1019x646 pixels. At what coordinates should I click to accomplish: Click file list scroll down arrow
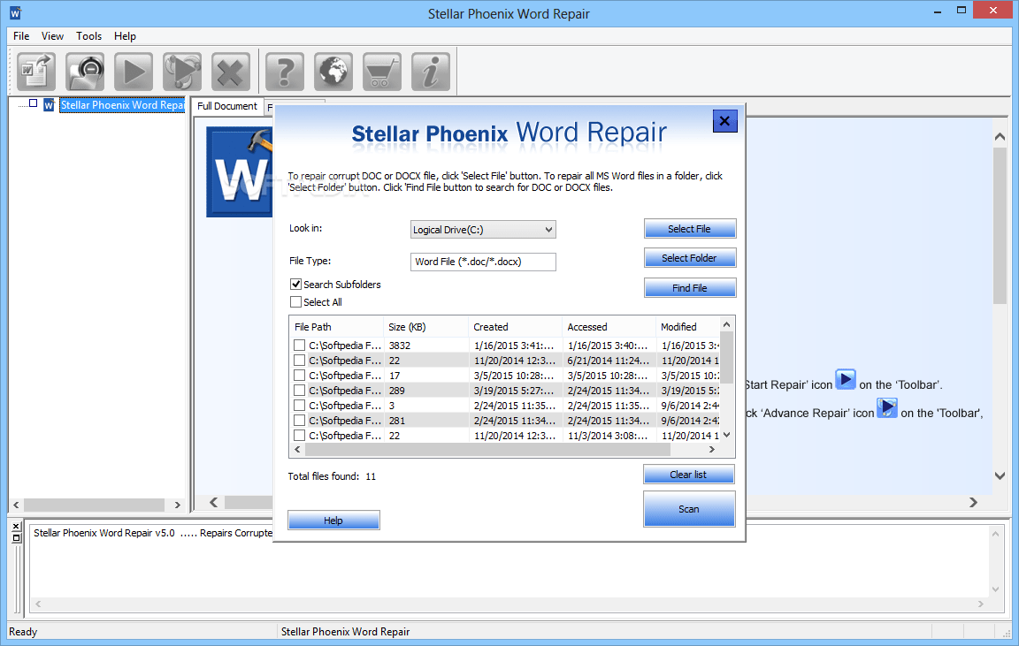(727, 435)
